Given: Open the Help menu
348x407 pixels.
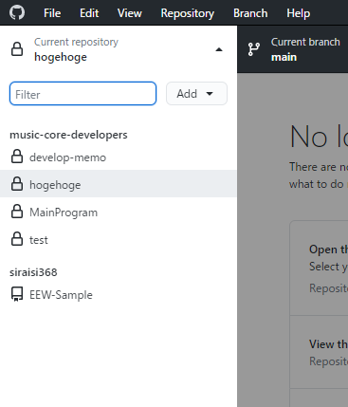Looking at the screenshot, I should click(298, 13).
